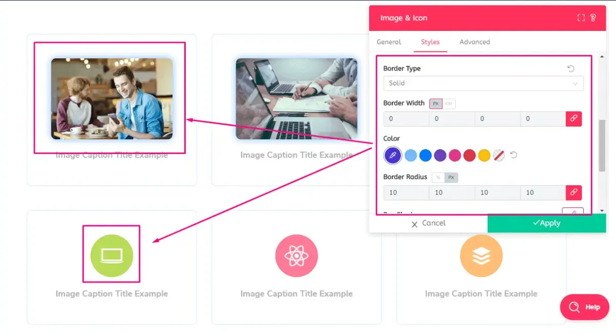Click the Border Width link values icon
Screen dimensions: 616x334
(574, 119)
